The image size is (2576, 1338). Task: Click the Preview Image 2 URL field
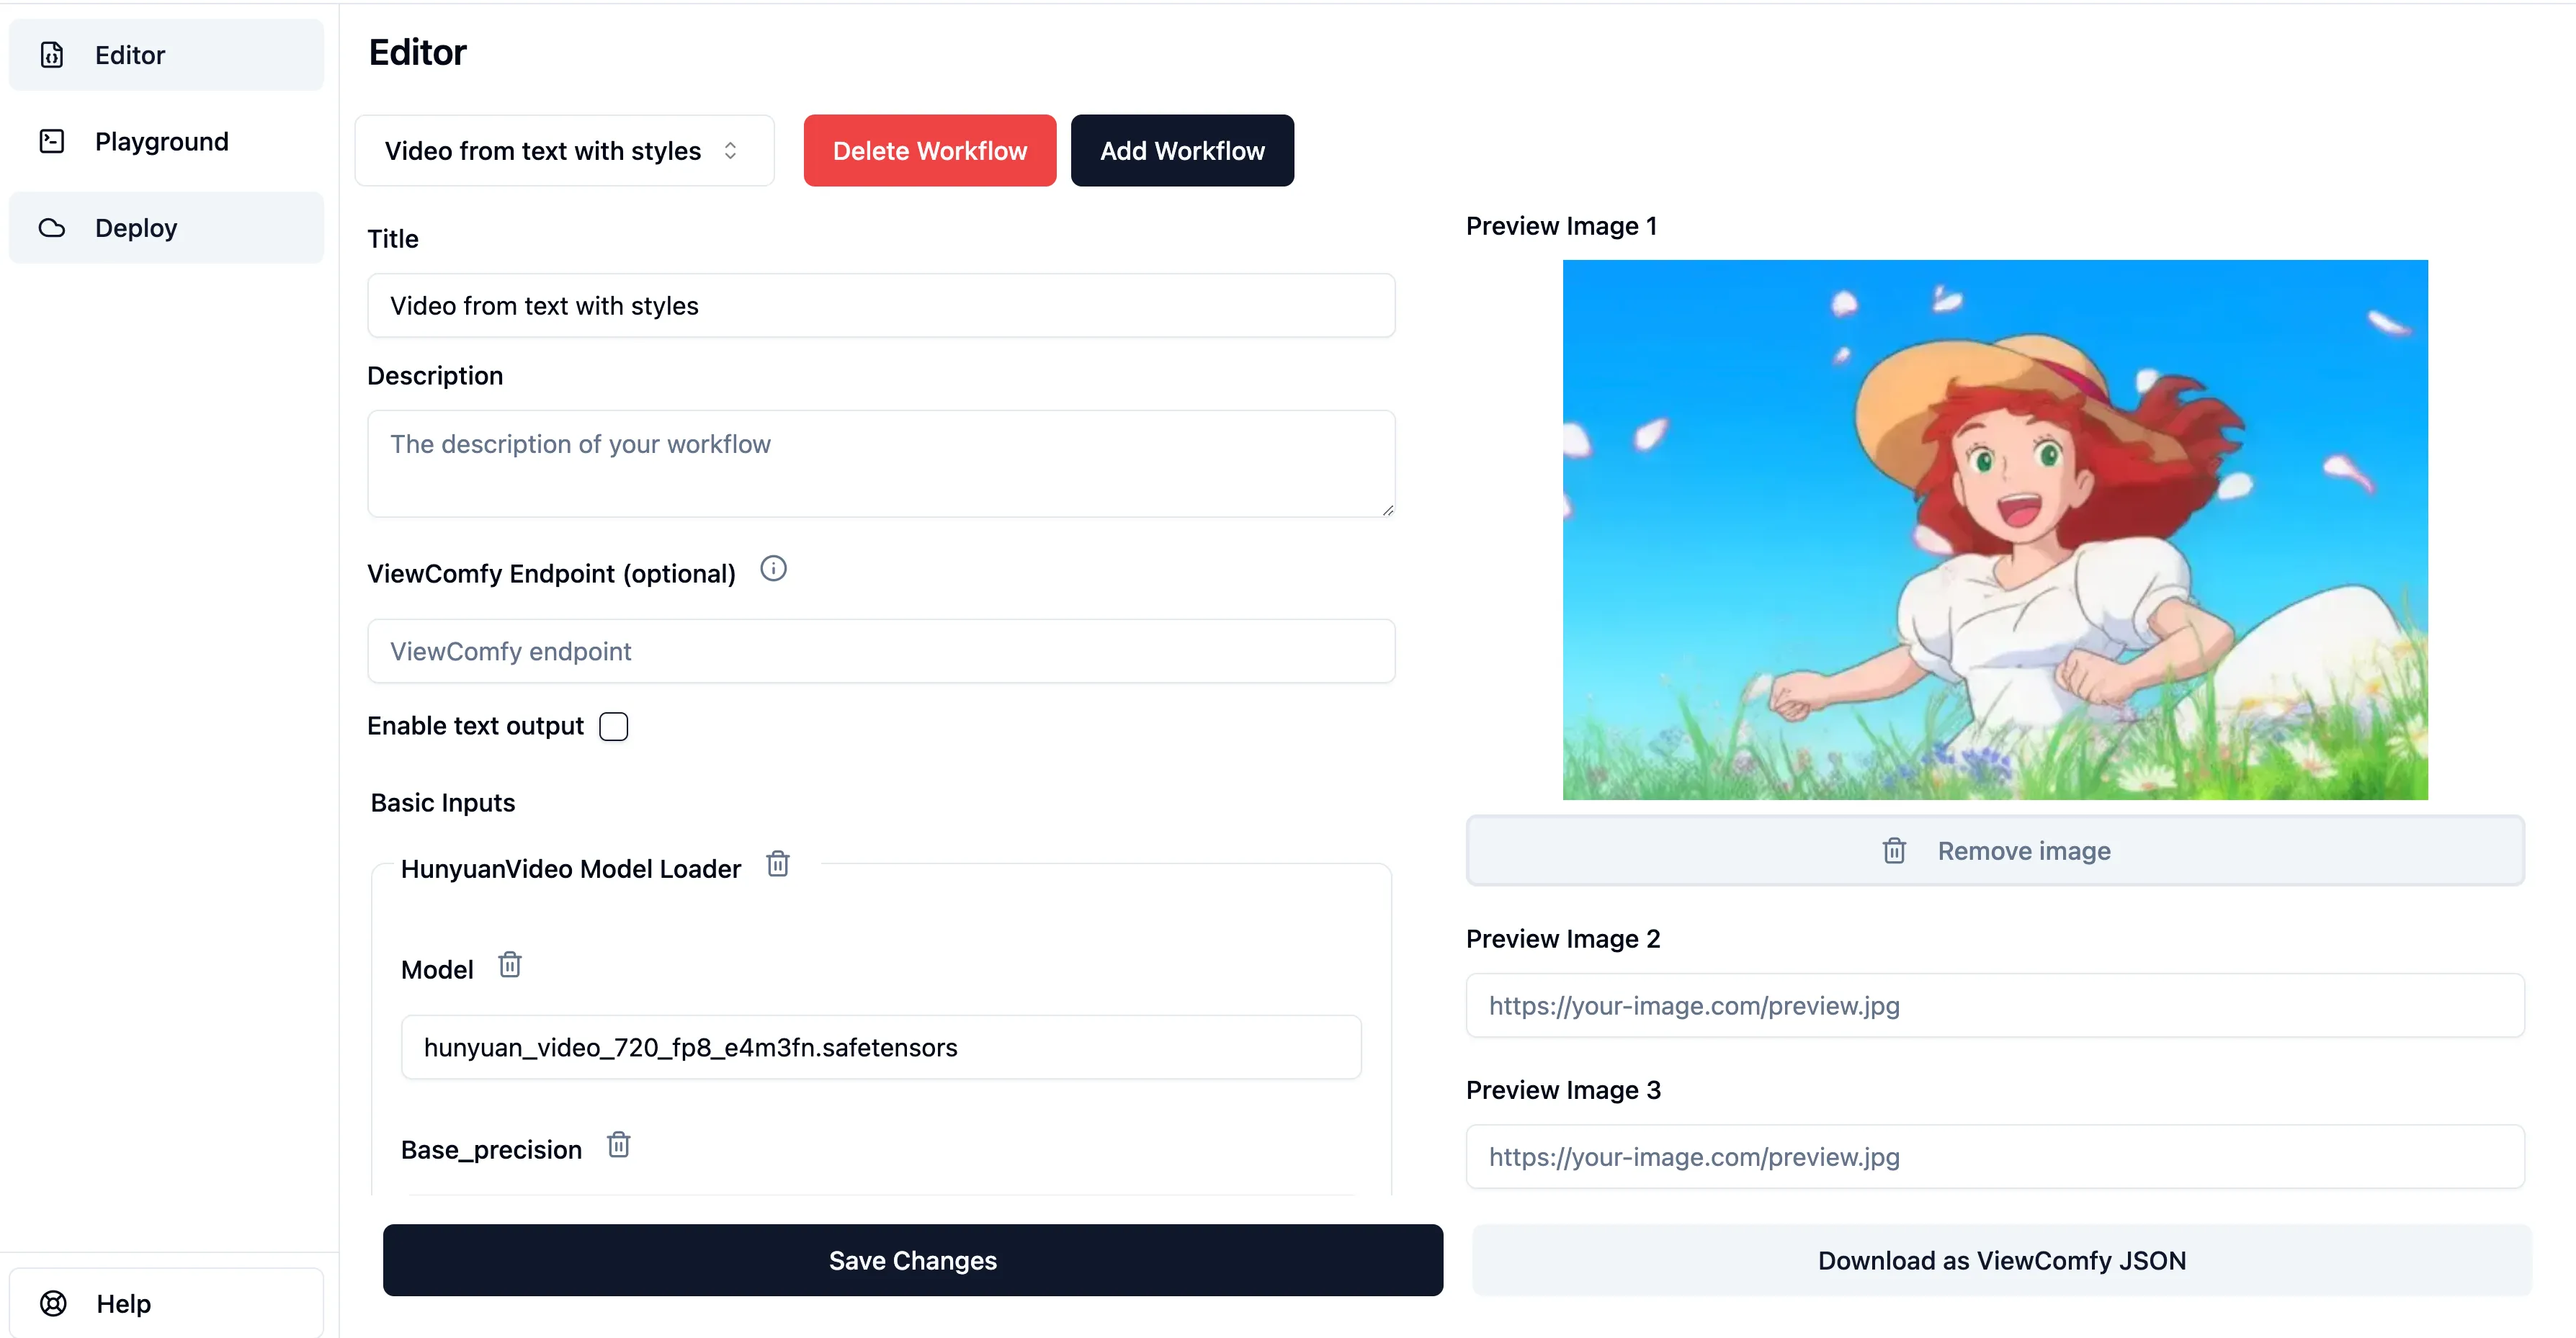tap(1995, 1006)
